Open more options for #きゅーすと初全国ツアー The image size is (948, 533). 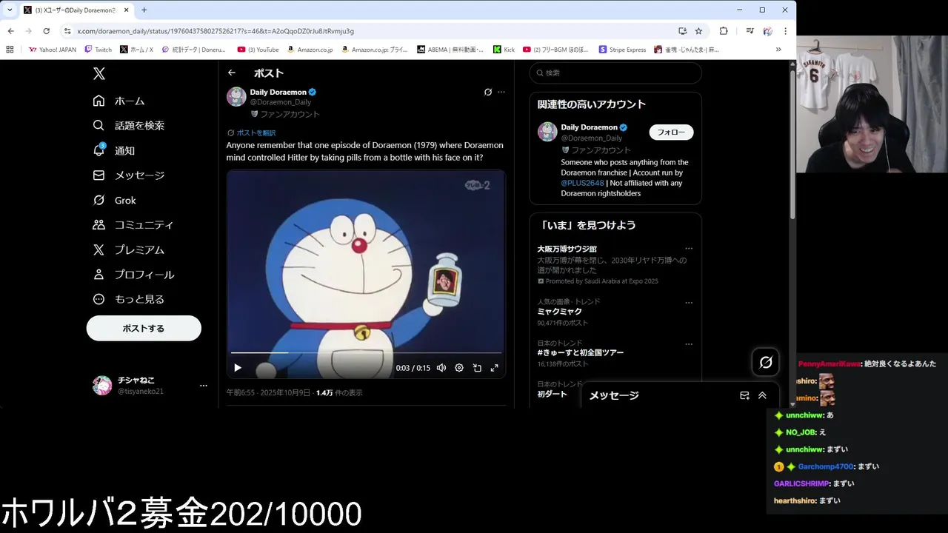coord(689,344)
